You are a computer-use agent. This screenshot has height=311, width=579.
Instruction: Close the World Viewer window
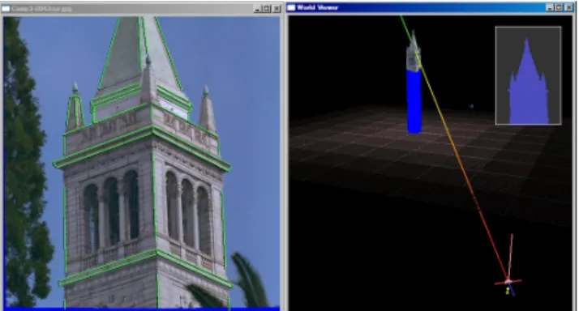click(x=568, y=7)
